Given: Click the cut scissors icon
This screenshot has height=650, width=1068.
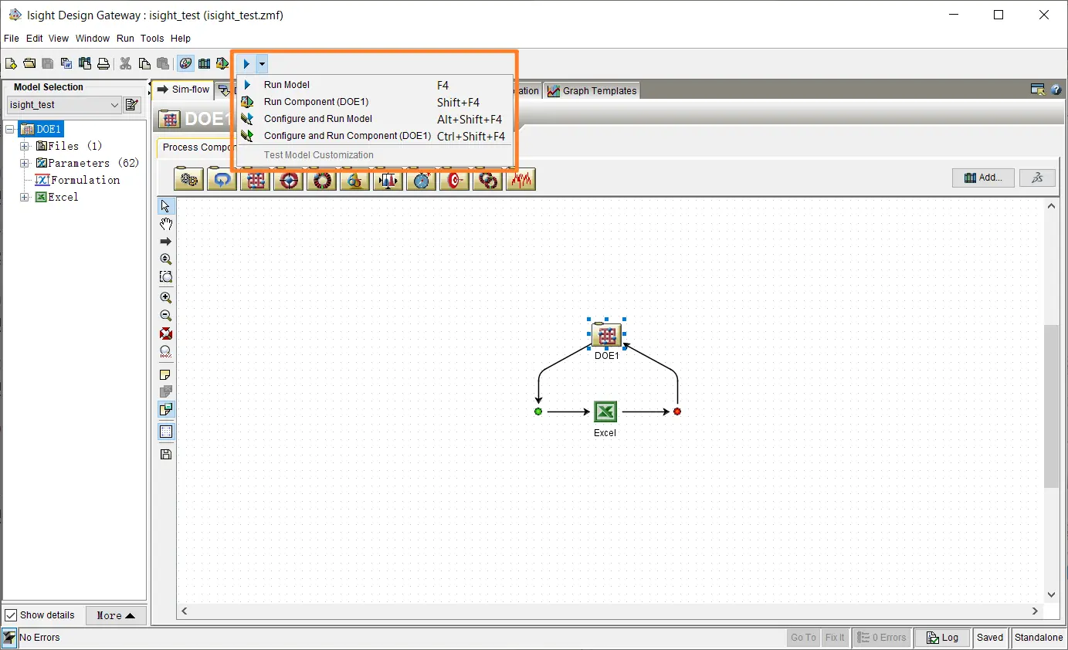Looking at the screenshot, I should (125, 64).
